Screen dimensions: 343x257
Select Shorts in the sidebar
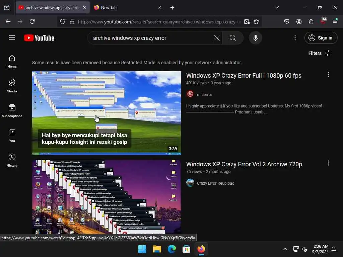click(x=12, y=86)
